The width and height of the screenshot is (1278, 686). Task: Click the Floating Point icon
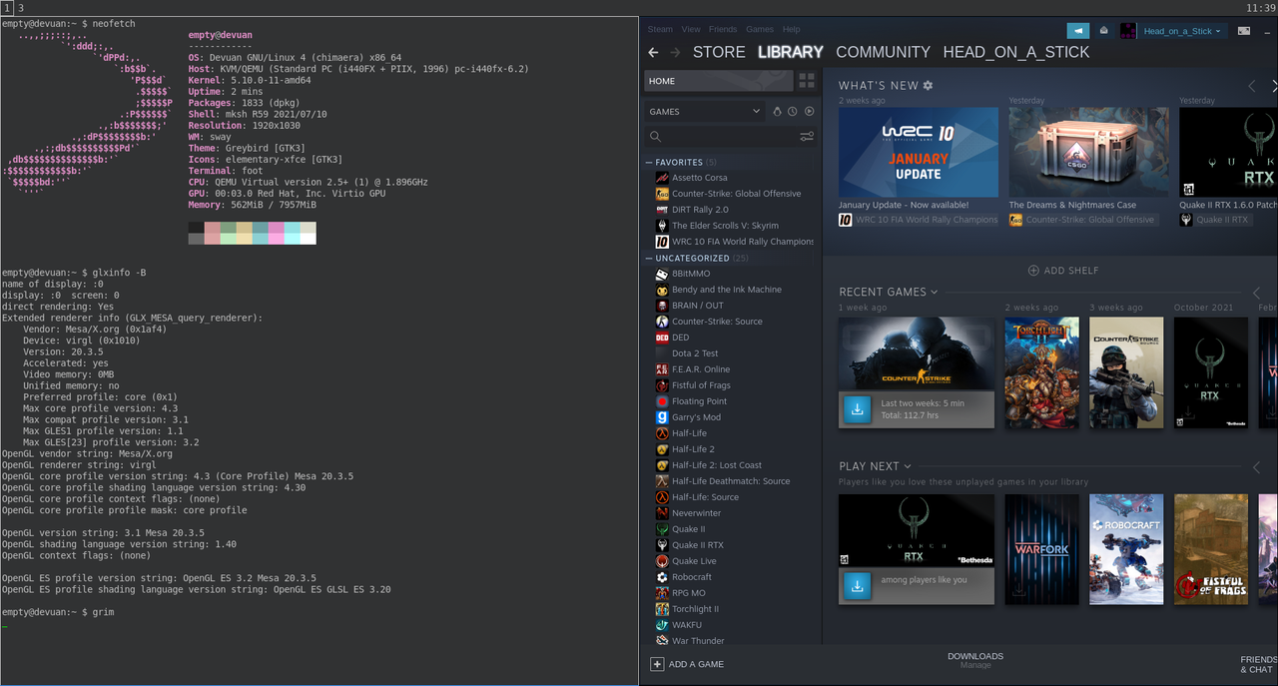click(x=662, y=401)
